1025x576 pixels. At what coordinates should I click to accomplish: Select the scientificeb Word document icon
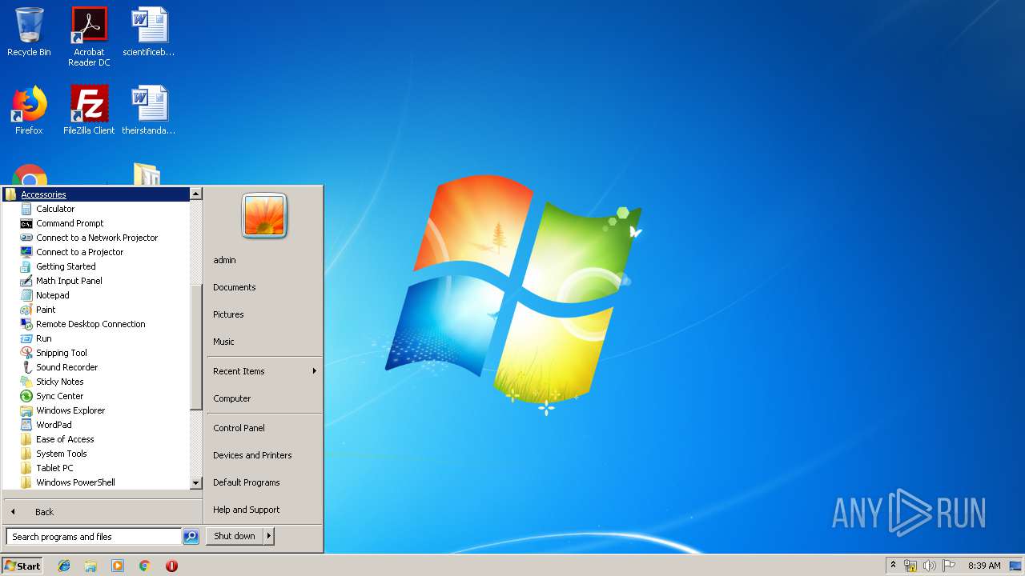149,33
